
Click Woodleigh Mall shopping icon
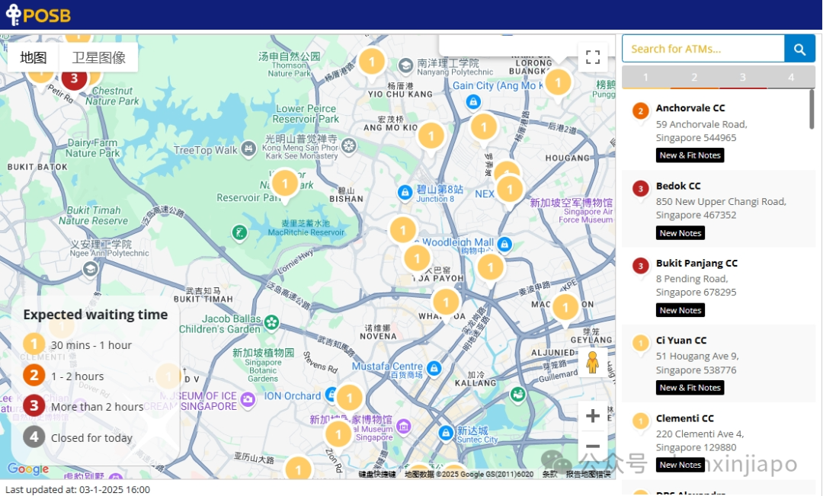pyautogui.click(x=504, y=244)
